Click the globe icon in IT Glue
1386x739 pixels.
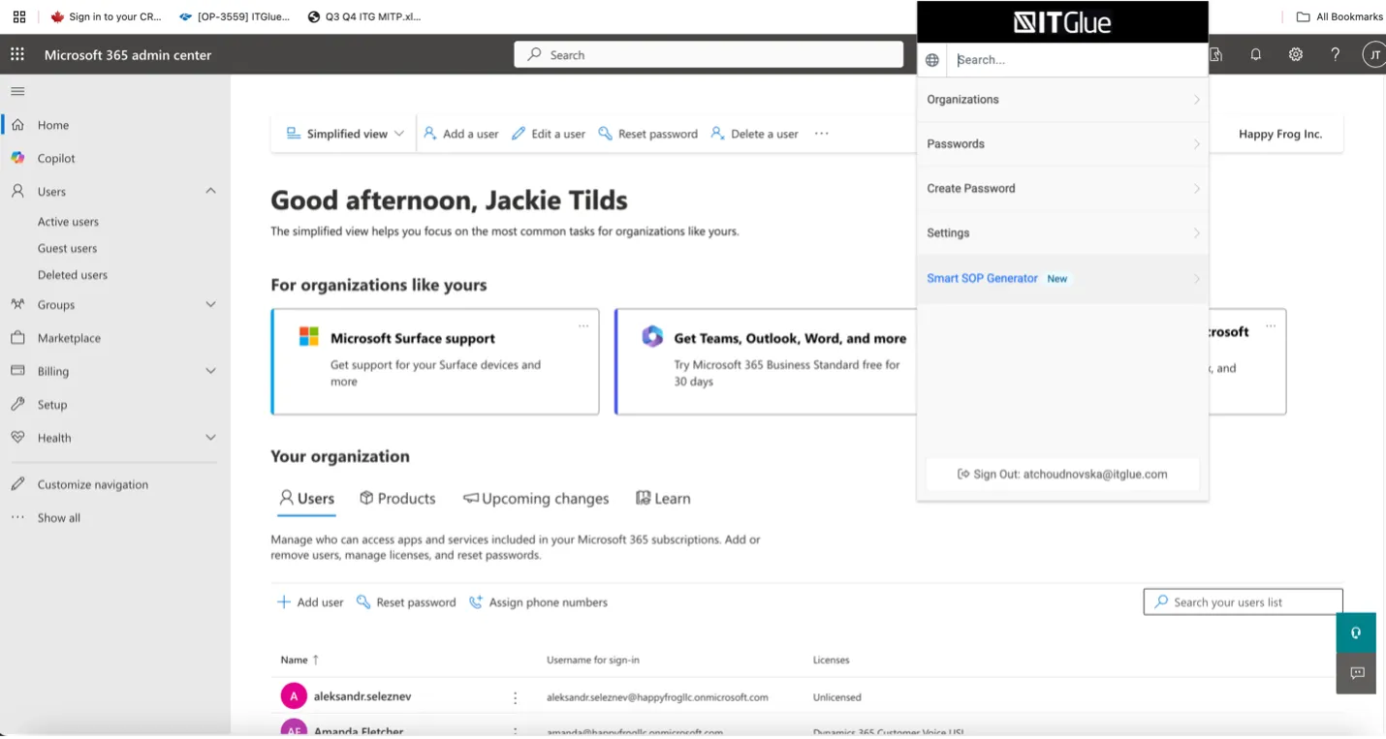point(932,60)
